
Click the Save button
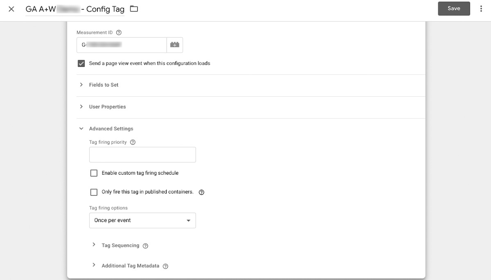[x=454, y=9]
